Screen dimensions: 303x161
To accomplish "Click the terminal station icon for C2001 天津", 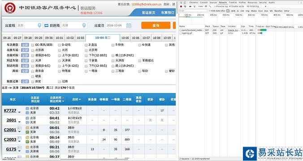I will 27,132.
